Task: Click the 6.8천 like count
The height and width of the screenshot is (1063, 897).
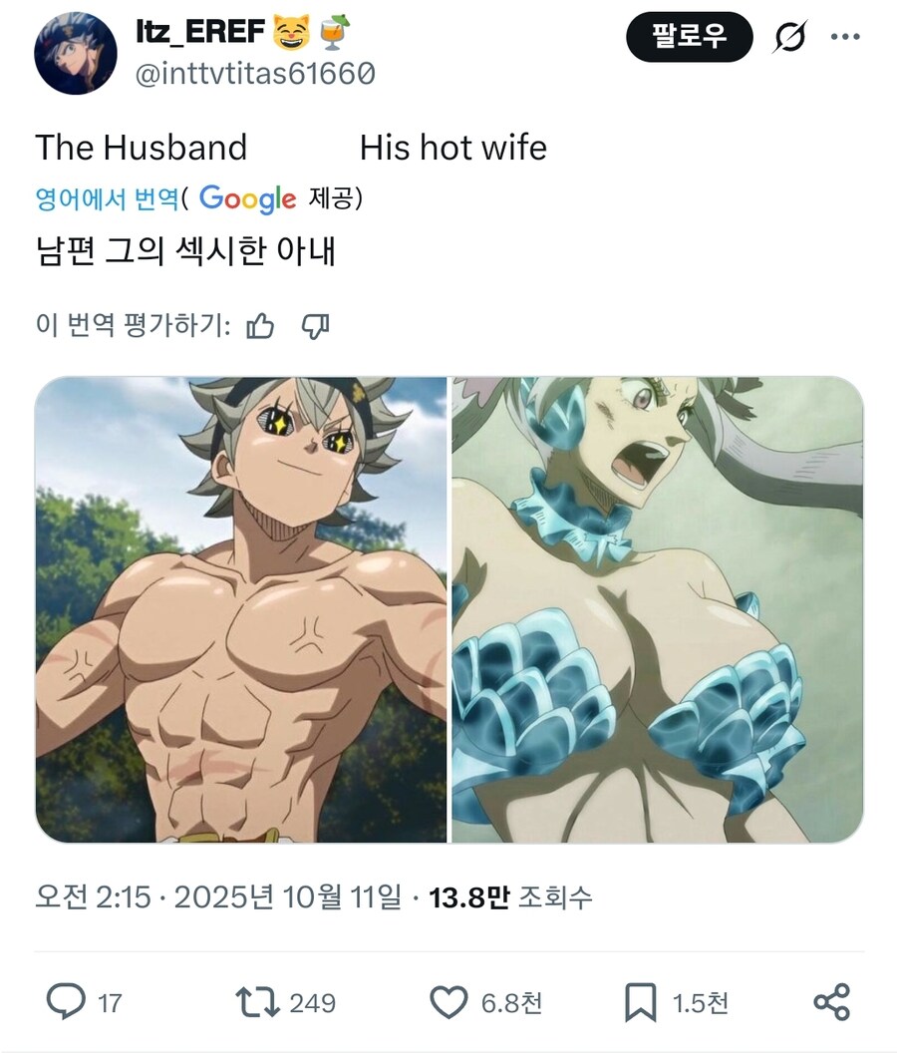Action: (x=511, y=1002)
